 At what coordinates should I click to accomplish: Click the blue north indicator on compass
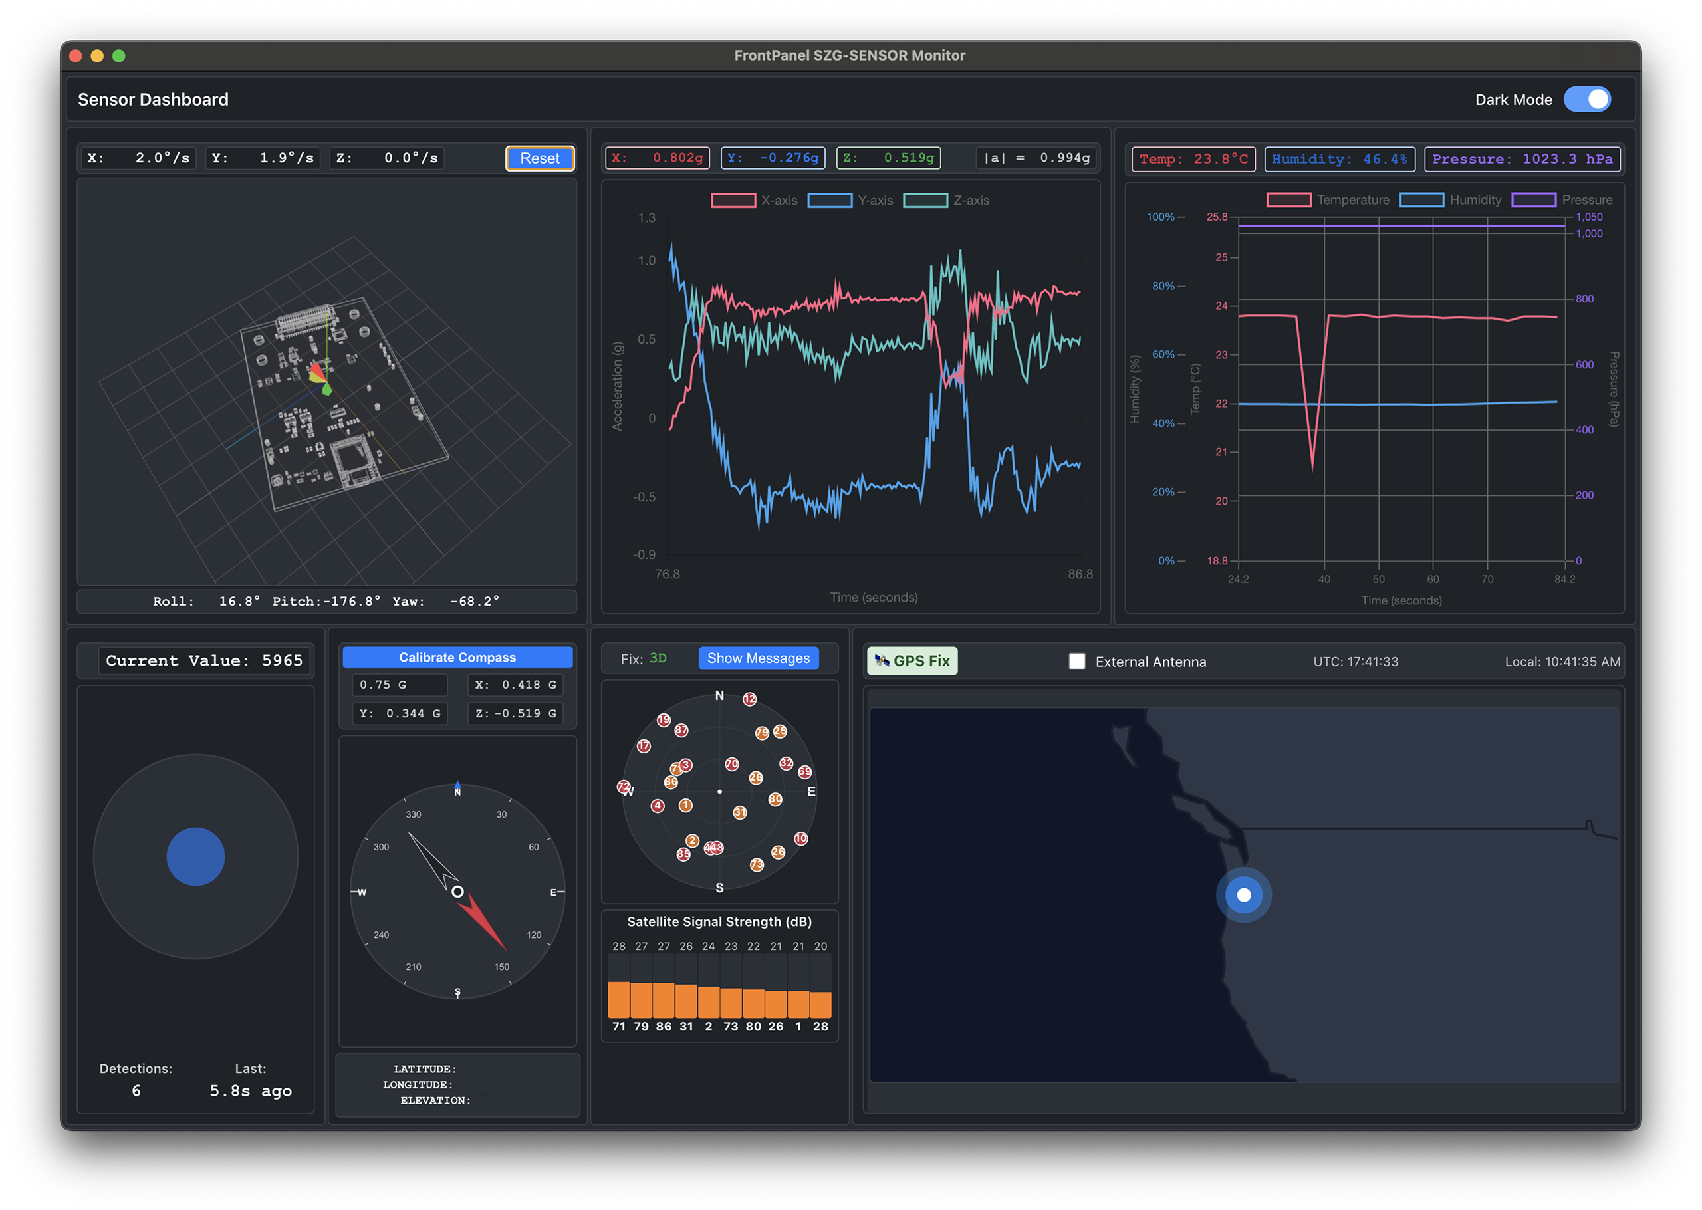(x=457, y=786)
